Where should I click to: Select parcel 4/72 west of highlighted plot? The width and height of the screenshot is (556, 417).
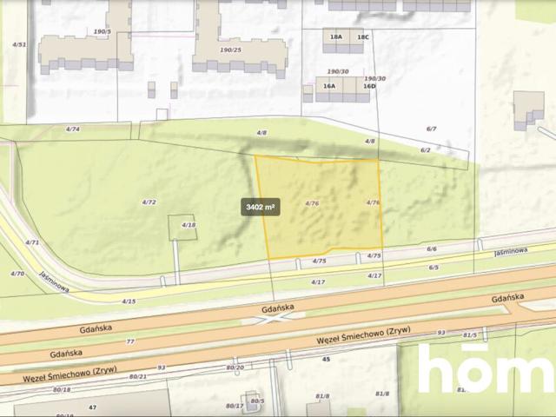tap(149, 202)
